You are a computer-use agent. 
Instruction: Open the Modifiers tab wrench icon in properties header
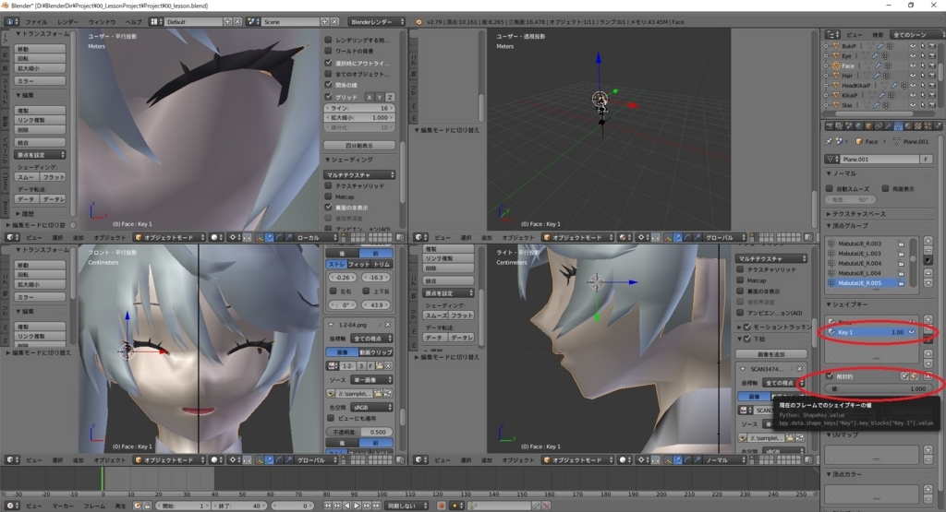point(888,125)
